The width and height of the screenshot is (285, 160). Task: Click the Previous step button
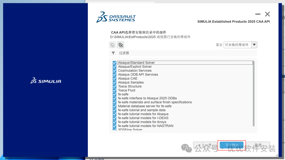tap(205, 145)
